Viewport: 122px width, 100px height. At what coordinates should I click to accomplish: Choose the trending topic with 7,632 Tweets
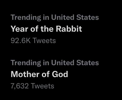[x=39, y=74]
